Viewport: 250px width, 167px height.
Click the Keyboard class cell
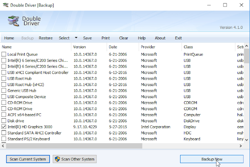coord(192,139)
